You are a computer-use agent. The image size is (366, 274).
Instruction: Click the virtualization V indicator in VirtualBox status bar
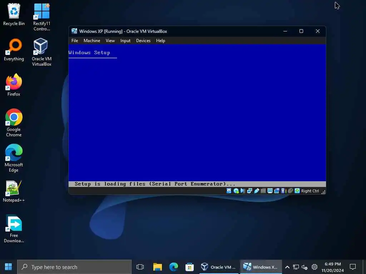[283, 191]
